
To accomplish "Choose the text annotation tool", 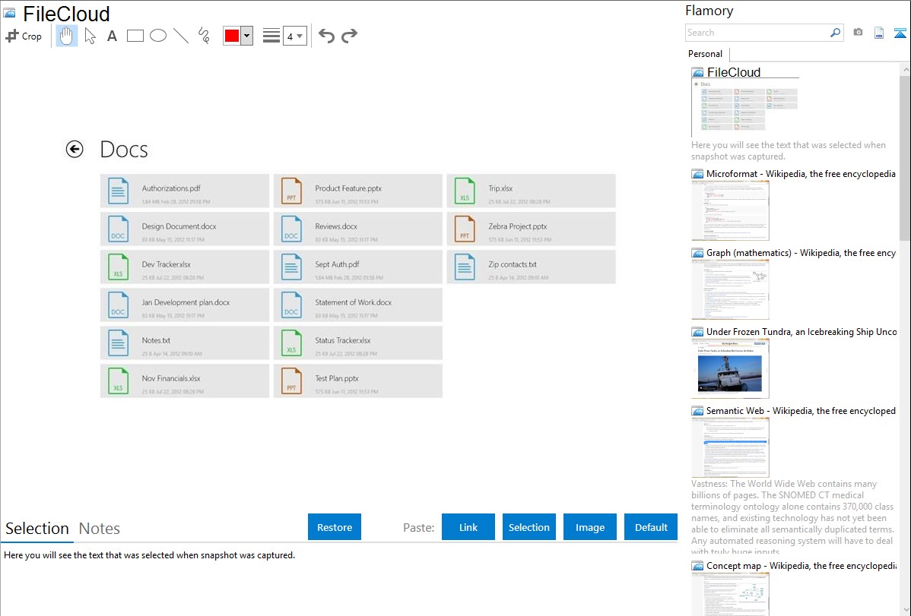I will (112, 36).
